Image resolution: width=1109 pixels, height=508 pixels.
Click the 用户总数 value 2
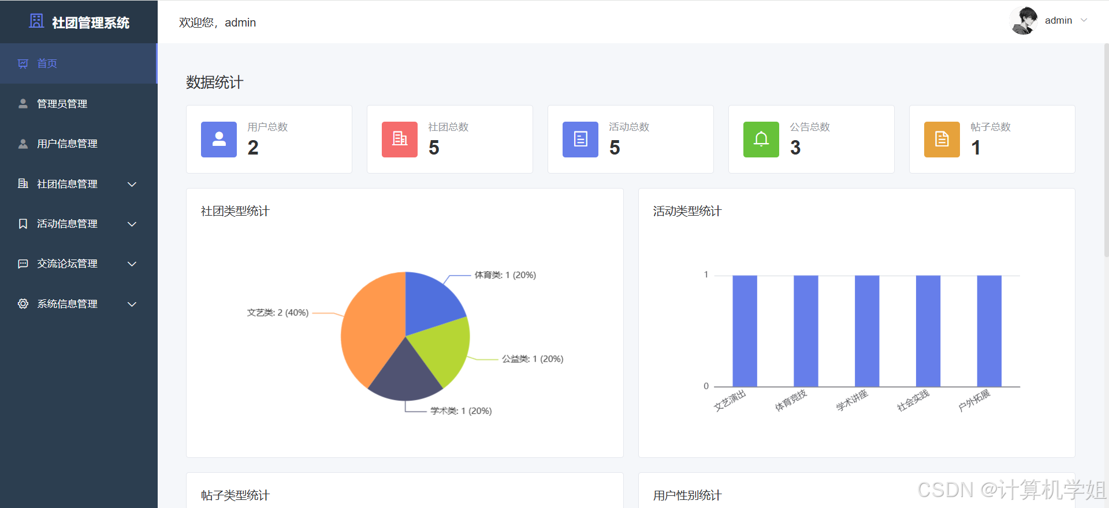point(253,148)
